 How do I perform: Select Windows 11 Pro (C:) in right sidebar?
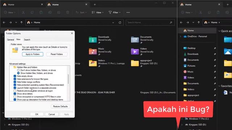pyautogui.click(x=199, y=119)
